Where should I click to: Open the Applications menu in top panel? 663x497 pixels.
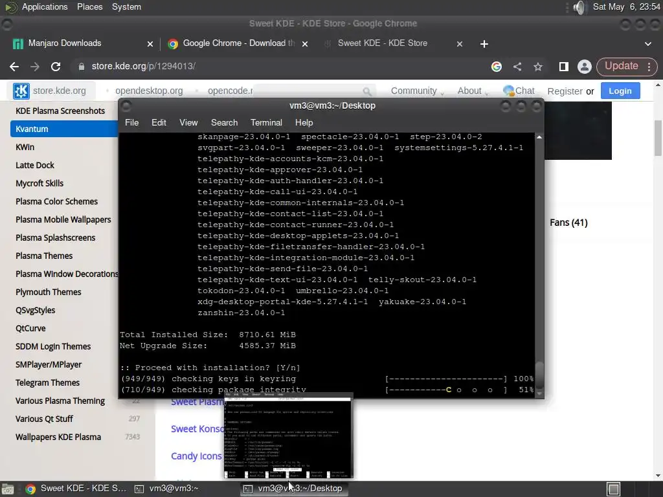45,7
